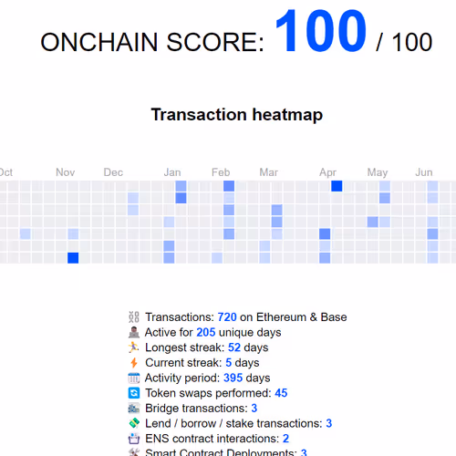The image size is (456, 456).
Task: Click the 'Apr' month label
Action: tap(327, 173)
